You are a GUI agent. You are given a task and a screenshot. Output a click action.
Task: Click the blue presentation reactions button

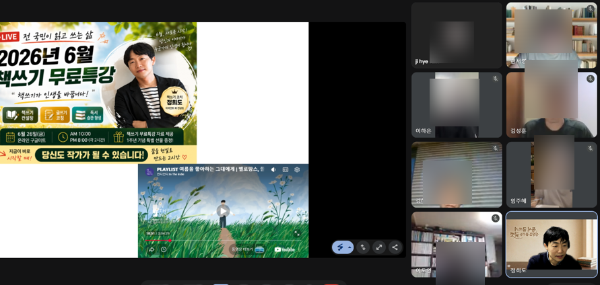340,247
